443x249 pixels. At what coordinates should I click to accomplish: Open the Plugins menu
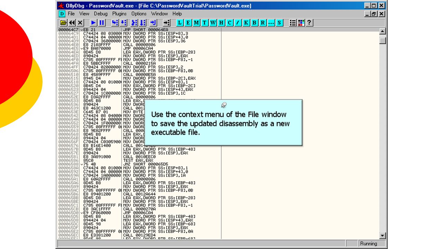click(119, 14)
